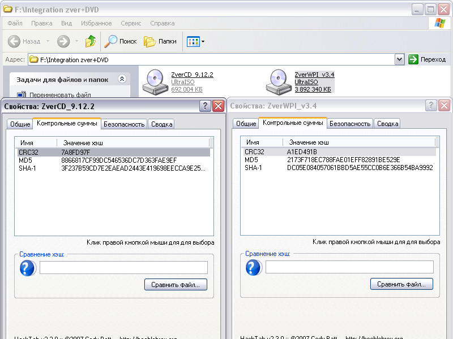Click Значение хэш column header in ZverWPI list
This screenshot has height=339, width=453.
(360, 142)
